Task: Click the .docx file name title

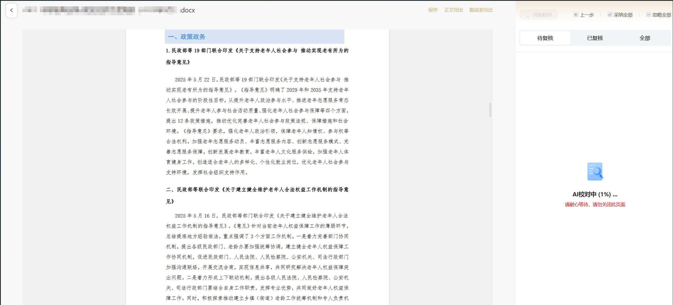Action: point(108,10)
